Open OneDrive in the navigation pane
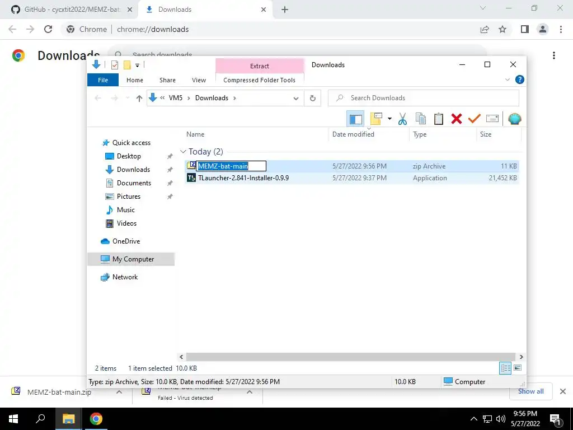This screenshot has height=430, width=573. click(126, 241)
